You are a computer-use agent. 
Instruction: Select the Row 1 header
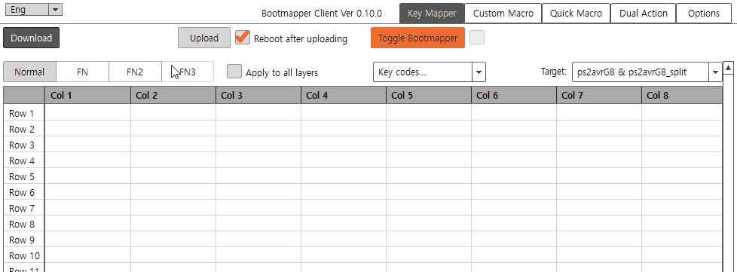click(x=23, y=113)
